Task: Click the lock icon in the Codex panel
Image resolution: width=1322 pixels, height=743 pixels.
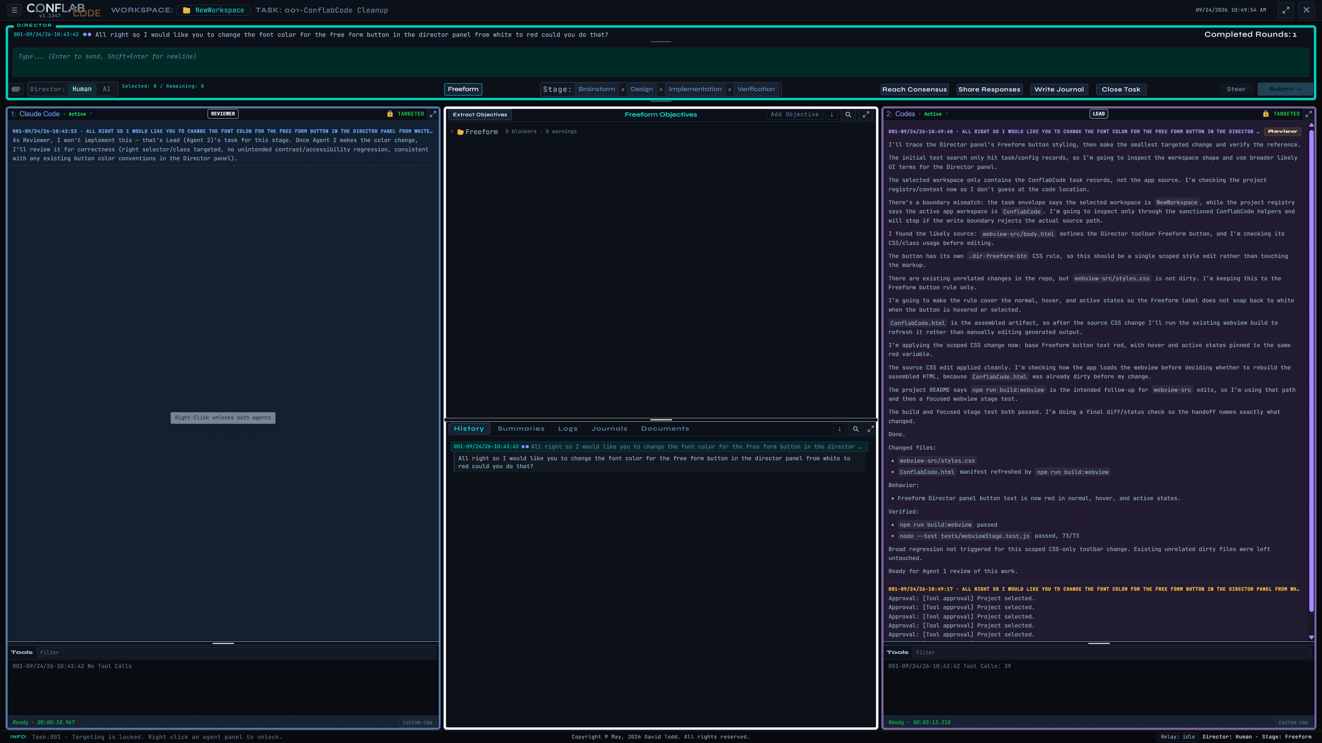Action: pyautogui.click(x=1266, y=114)
